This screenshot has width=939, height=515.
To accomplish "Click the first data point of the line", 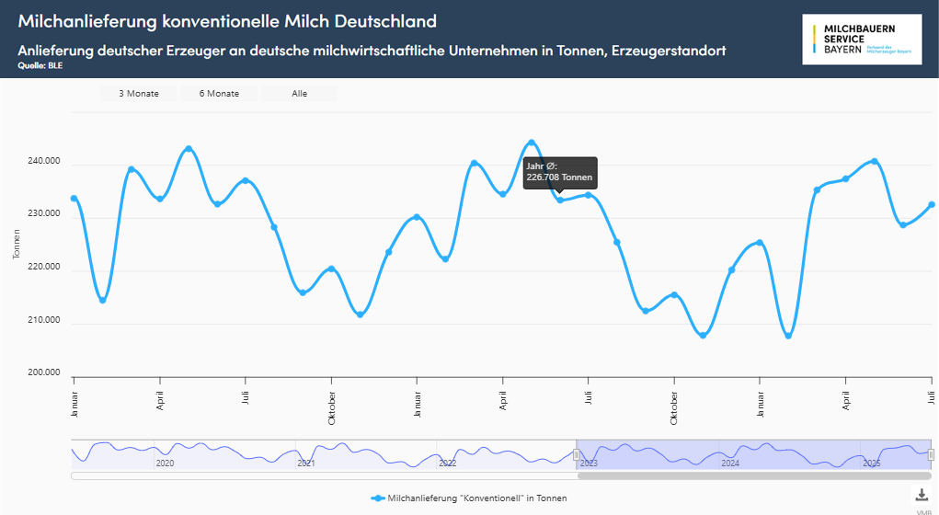I will pyautogui.click(x=74, y=199).
